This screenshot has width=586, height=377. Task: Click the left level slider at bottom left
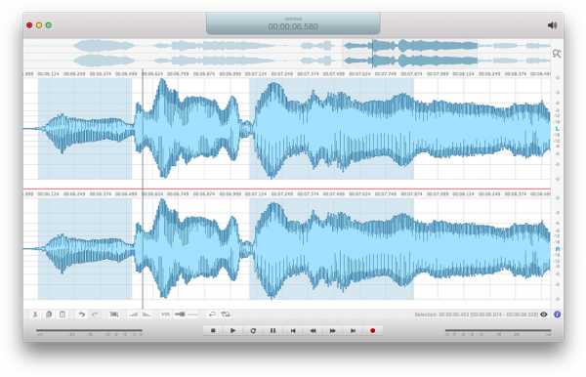coord(89,331)
